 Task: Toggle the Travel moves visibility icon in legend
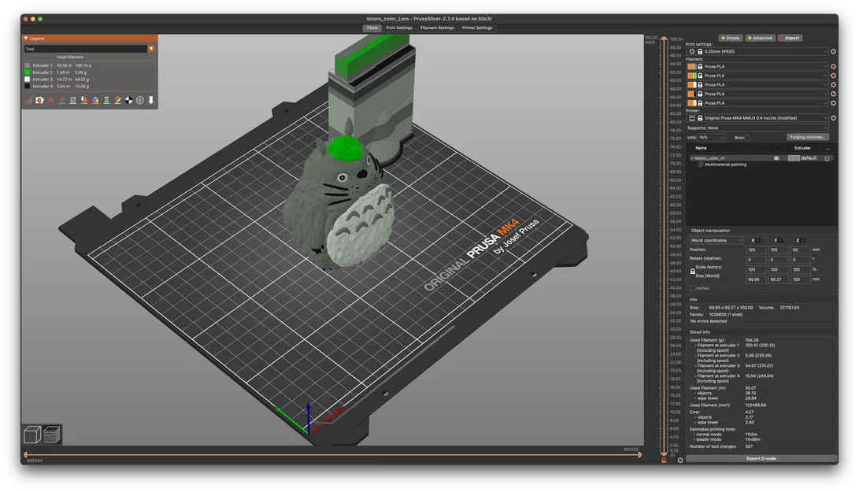[x=28, y=100]
